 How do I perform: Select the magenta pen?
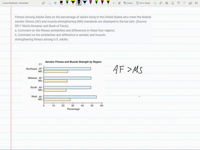pyautogui.click(x=90, y=2)
